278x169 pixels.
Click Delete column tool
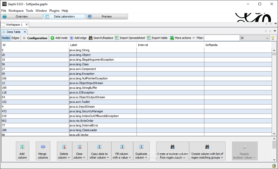[64, 151]
